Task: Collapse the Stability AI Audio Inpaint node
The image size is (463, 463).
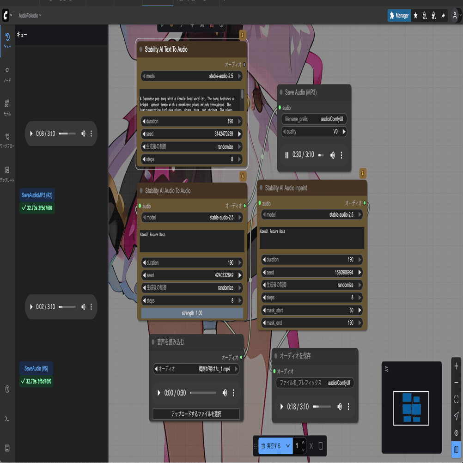Action: [x=261, y=188]
